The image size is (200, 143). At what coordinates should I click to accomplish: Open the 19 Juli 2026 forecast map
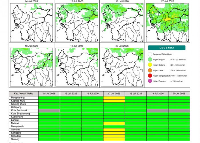click(77, 67)
